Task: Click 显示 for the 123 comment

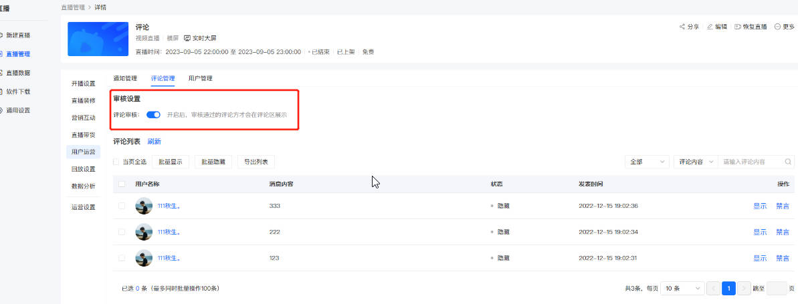Action: click(760, 258)
